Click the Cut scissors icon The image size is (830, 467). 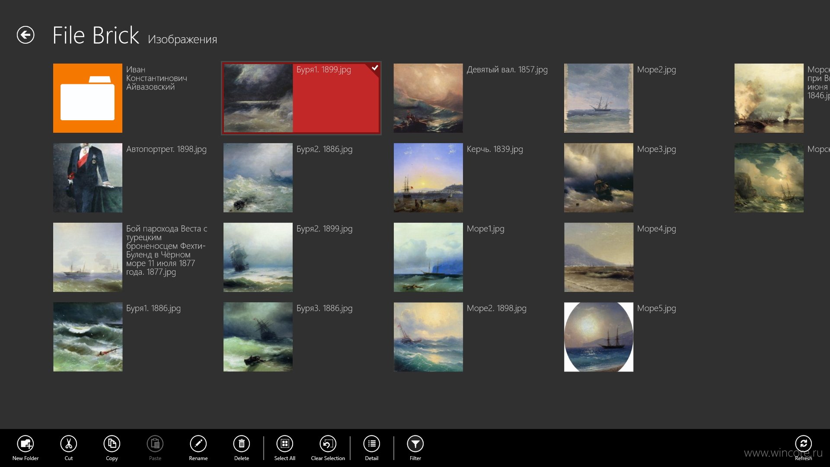[69, 444]
